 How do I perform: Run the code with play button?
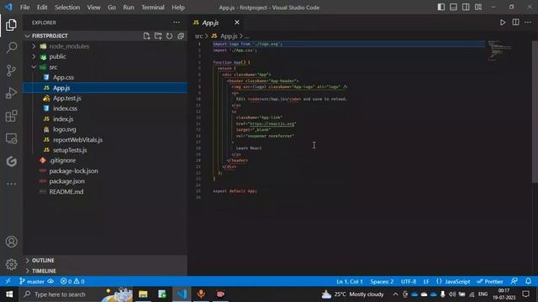point(503,23)
